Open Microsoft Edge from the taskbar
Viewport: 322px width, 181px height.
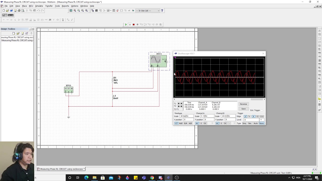pyautogui.click(x=86, y=178)
